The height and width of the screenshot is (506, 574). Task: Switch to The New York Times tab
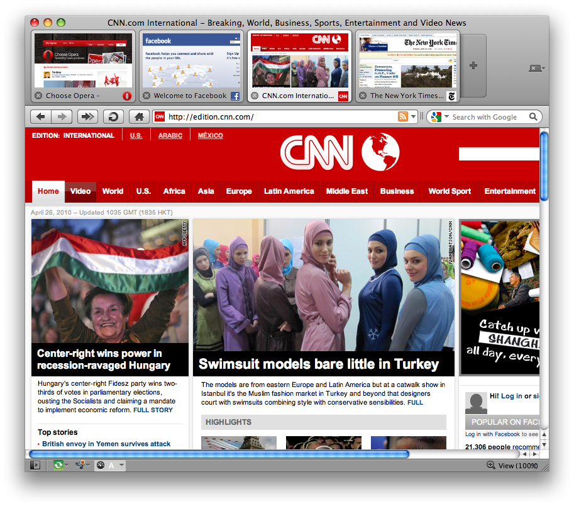(408, 66)
